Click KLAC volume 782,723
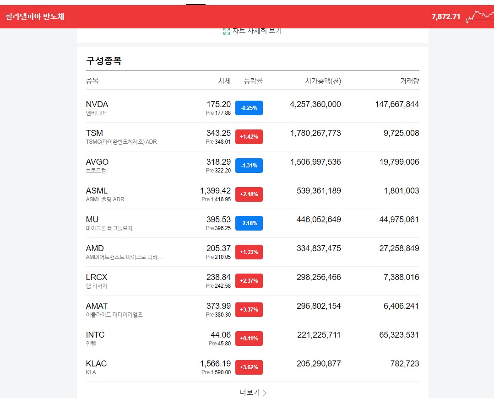Image resolution: width=494 pixels, height=398 pixels. pos(405,363)
